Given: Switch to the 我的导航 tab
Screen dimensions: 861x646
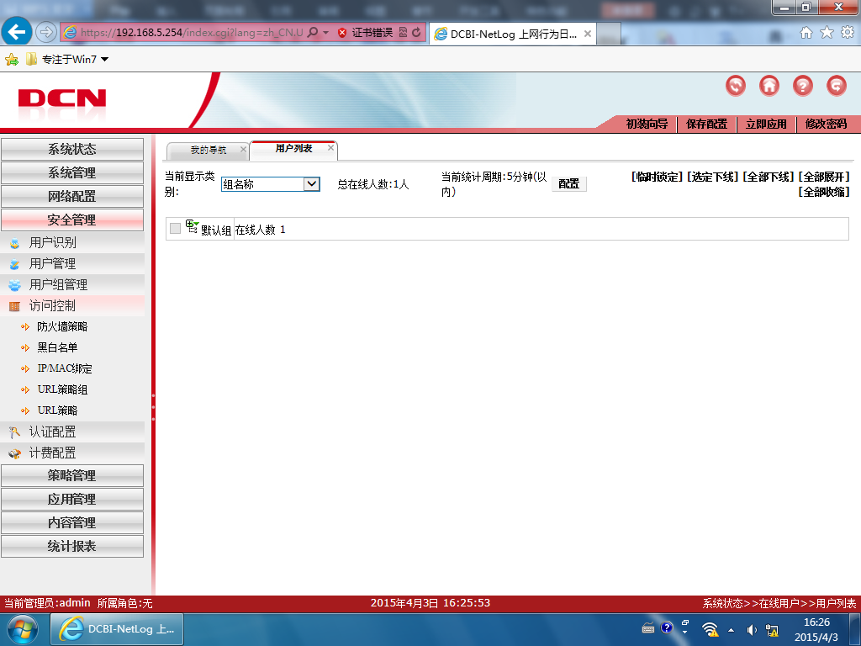Looking at the screenshot, I should (x=209, y=150).
